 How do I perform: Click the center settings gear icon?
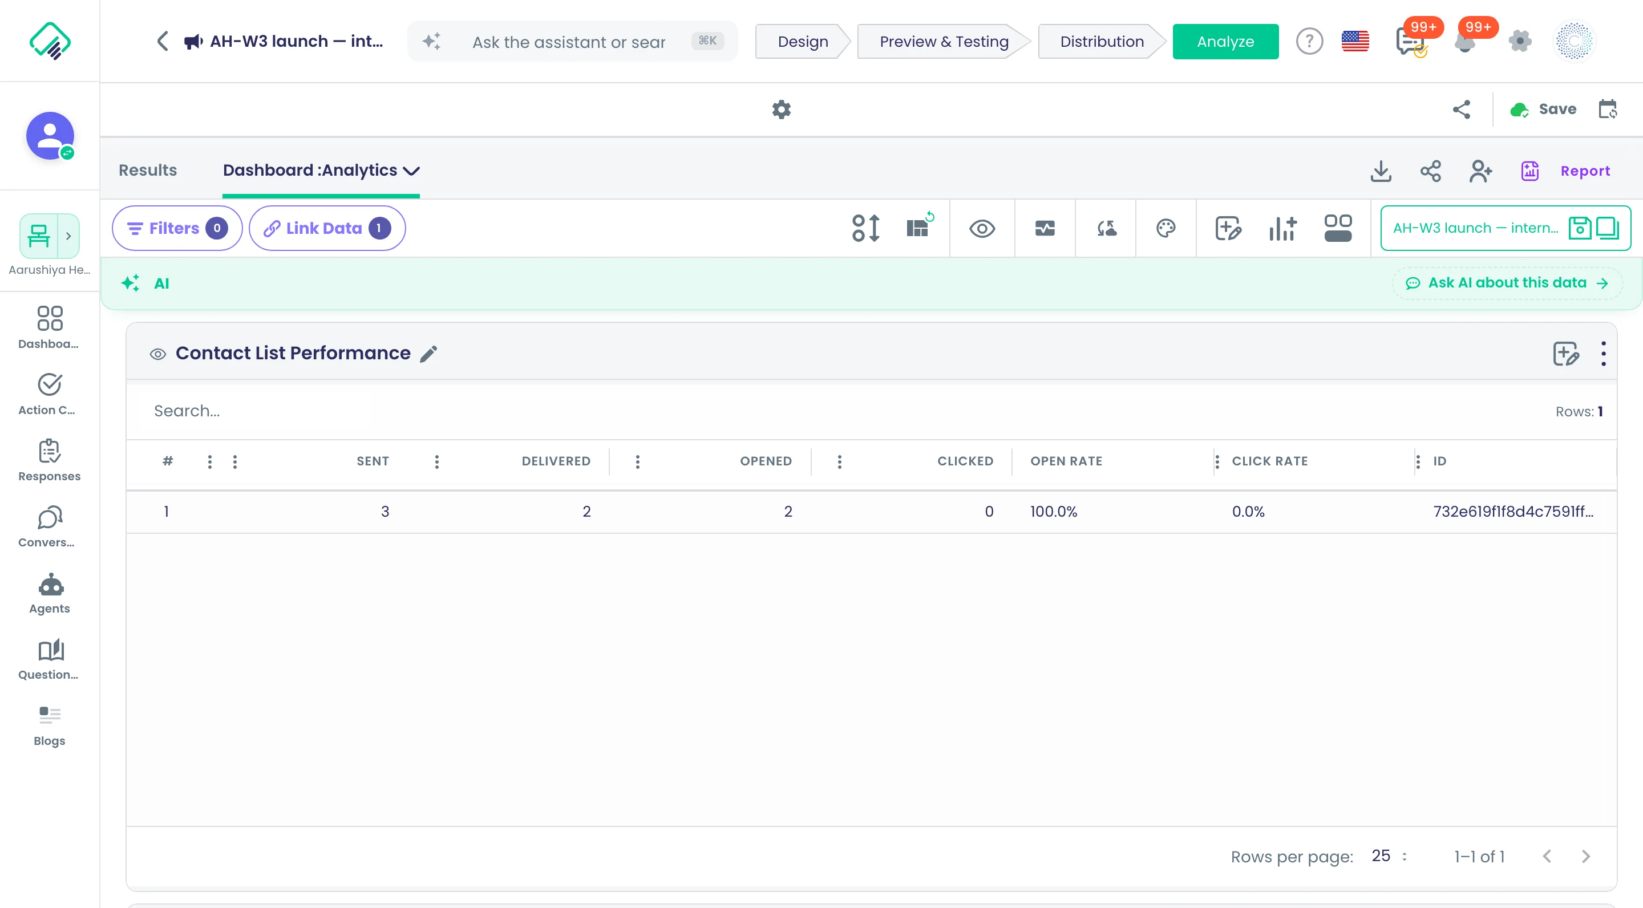pos(782,110)
